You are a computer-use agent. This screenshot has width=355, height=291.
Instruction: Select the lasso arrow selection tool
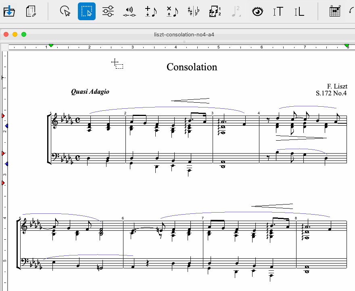pos(65,11)
